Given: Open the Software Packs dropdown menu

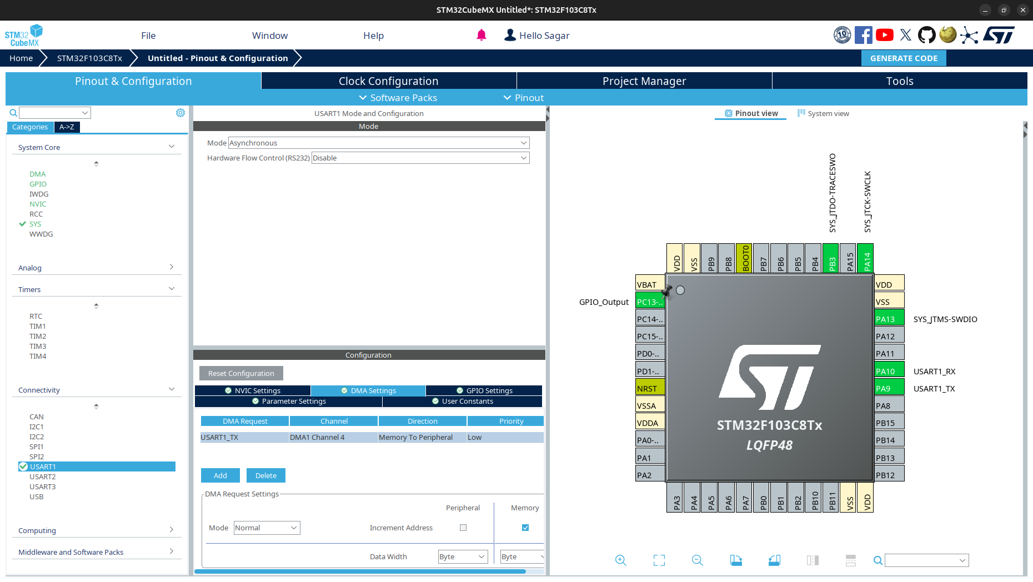Looking at the screenshot, I should click(x=398, y=98).
